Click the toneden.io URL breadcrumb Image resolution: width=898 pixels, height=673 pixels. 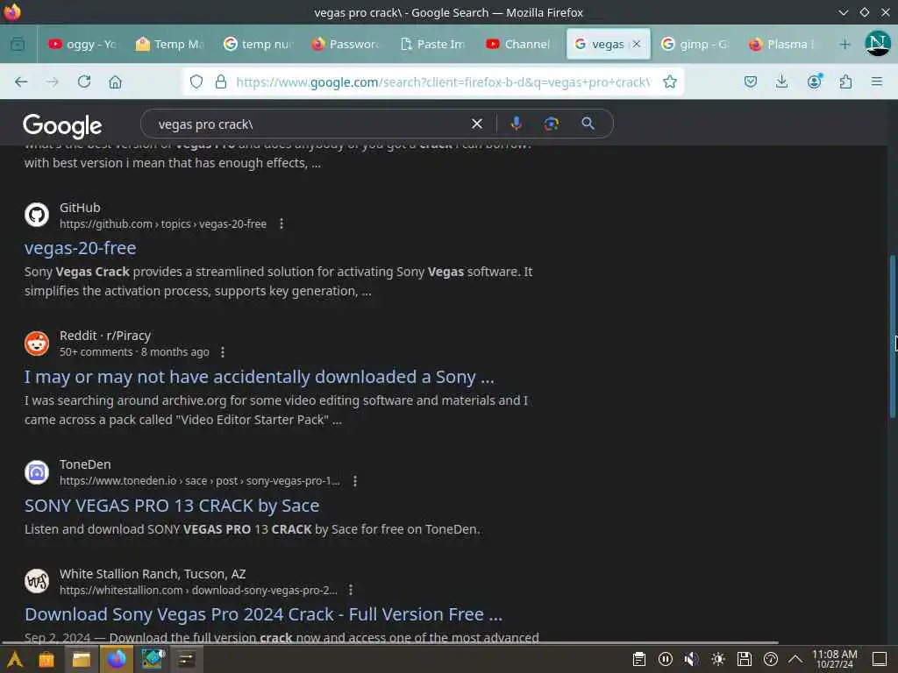[x=199, y=481]
